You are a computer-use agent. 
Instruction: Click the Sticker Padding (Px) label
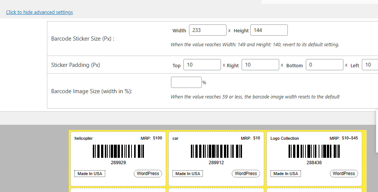(76, 65)
